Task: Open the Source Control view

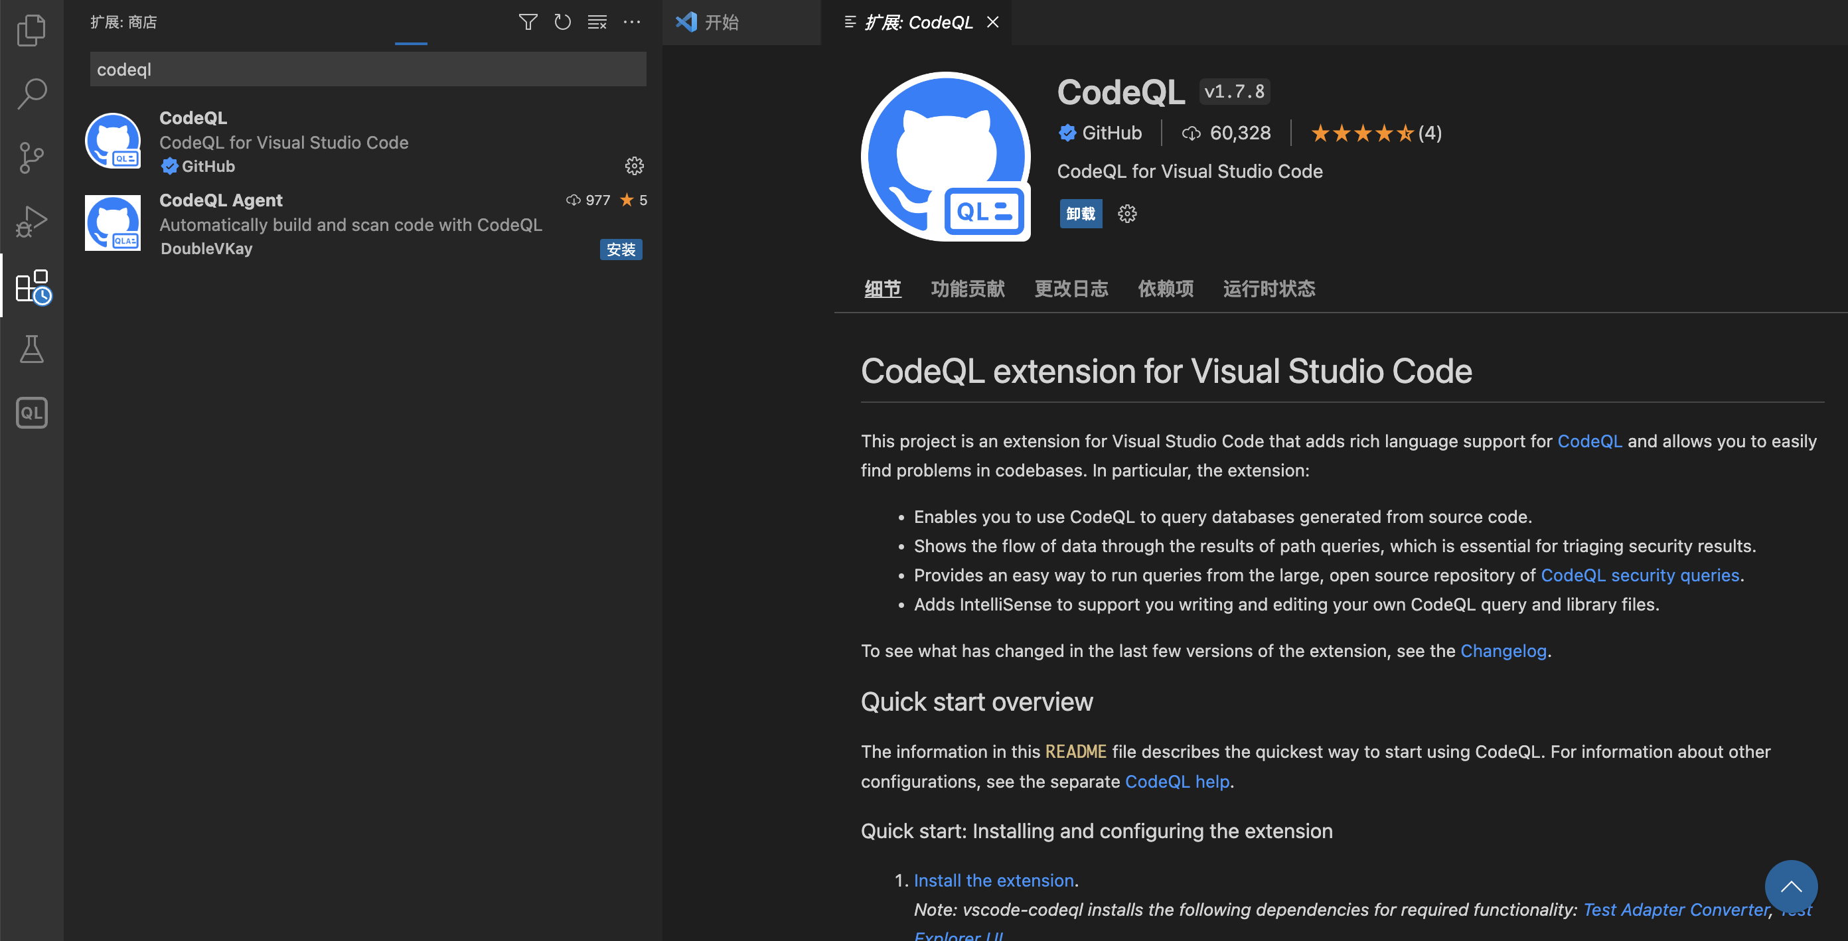Action: pyautogui.click(x=32, y=157)
